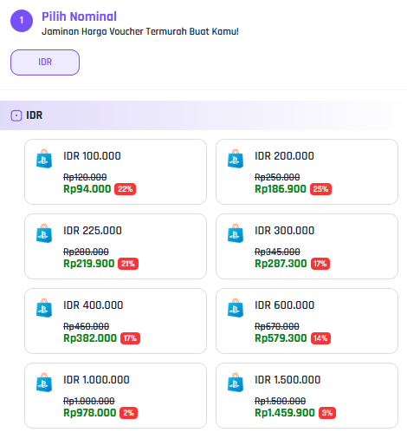Choose the IDR 400.000 voucher card
The width and height of the screenshot is (407, 439).
click(x=115, y=321)
